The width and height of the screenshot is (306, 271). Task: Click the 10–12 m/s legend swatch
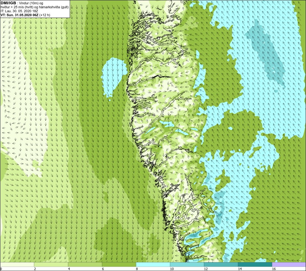(x=187, y=264)
